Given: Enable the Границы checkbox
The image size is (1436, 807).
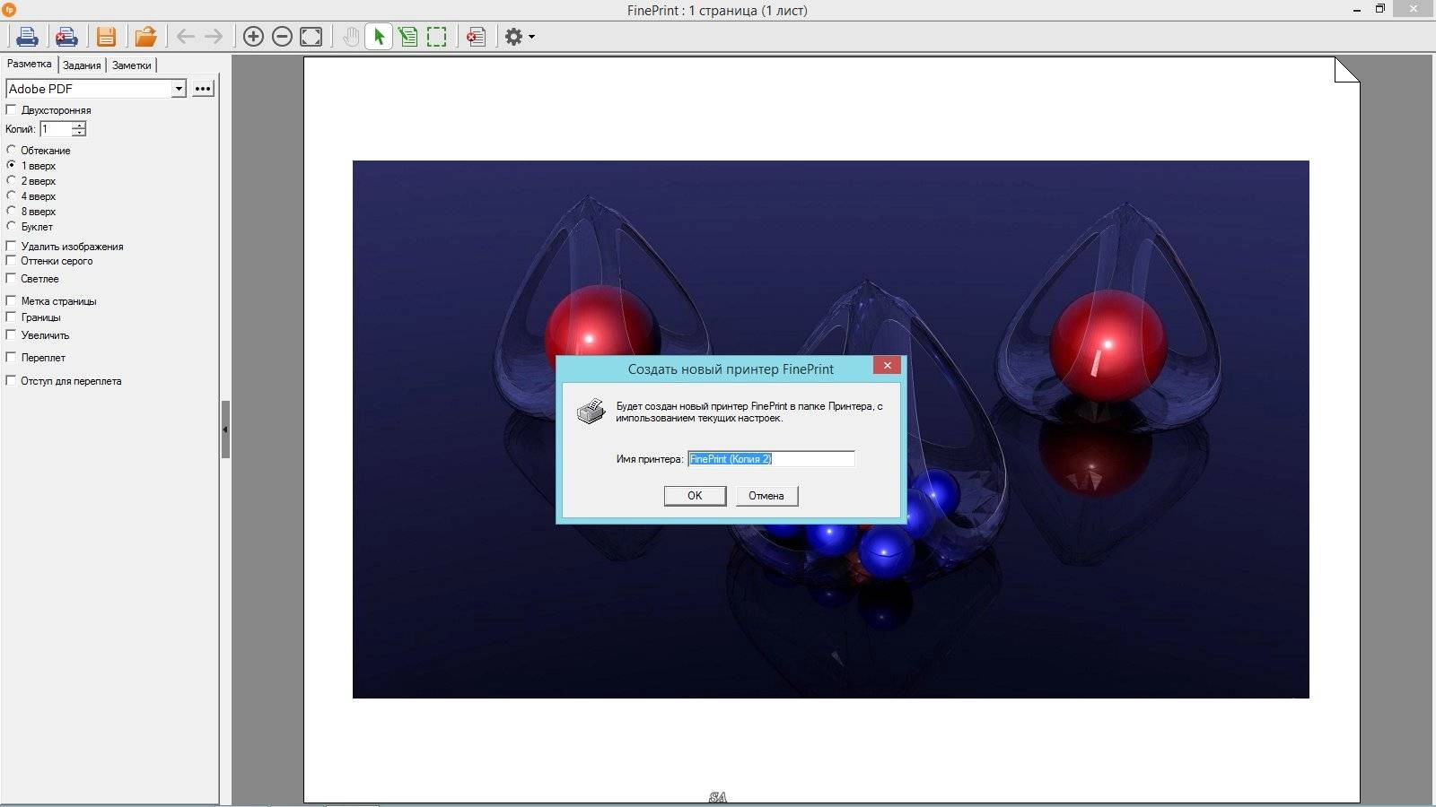Looking at the screenshot, I should click(x=11, y=317).
